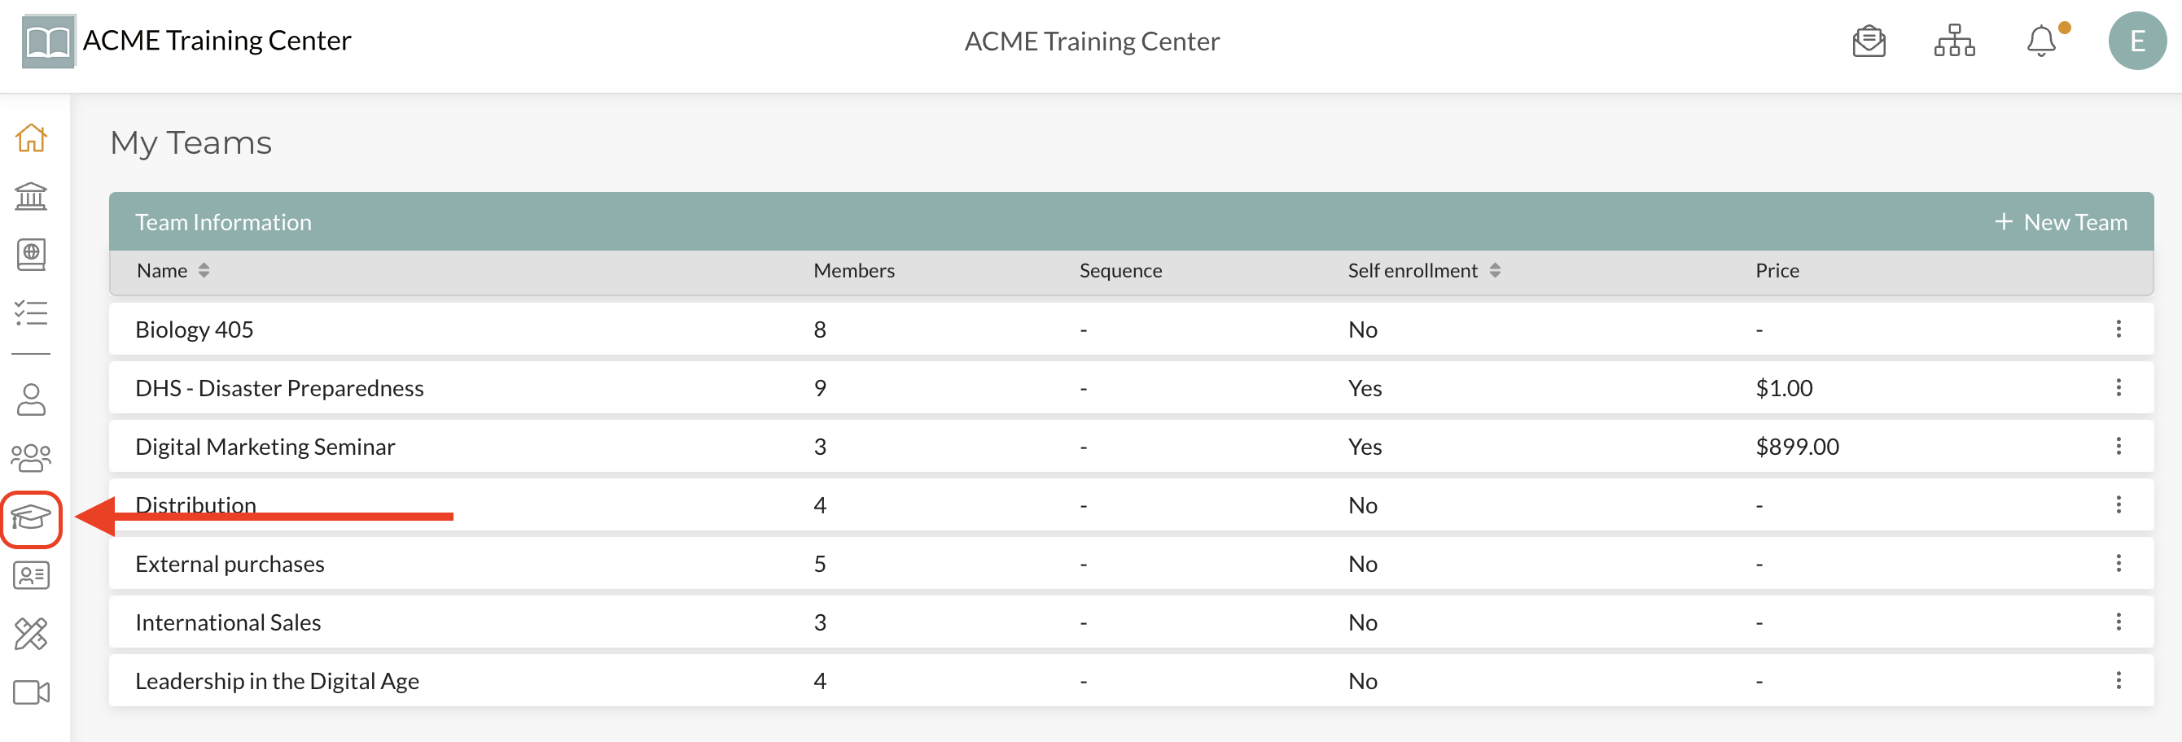Open the actions menu for Biology 405
Image resolution: width=2182 pixels, height=742 pixels.
pyautogui.click(x=2118, y=330)
